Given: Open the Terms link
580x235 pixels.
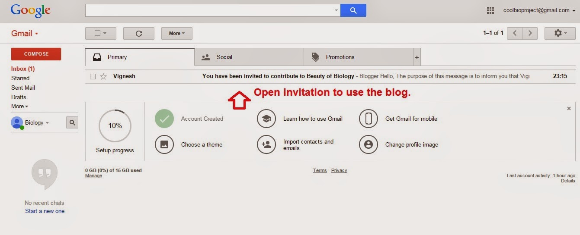Looking at the screenshot, I should click(320, 170).
